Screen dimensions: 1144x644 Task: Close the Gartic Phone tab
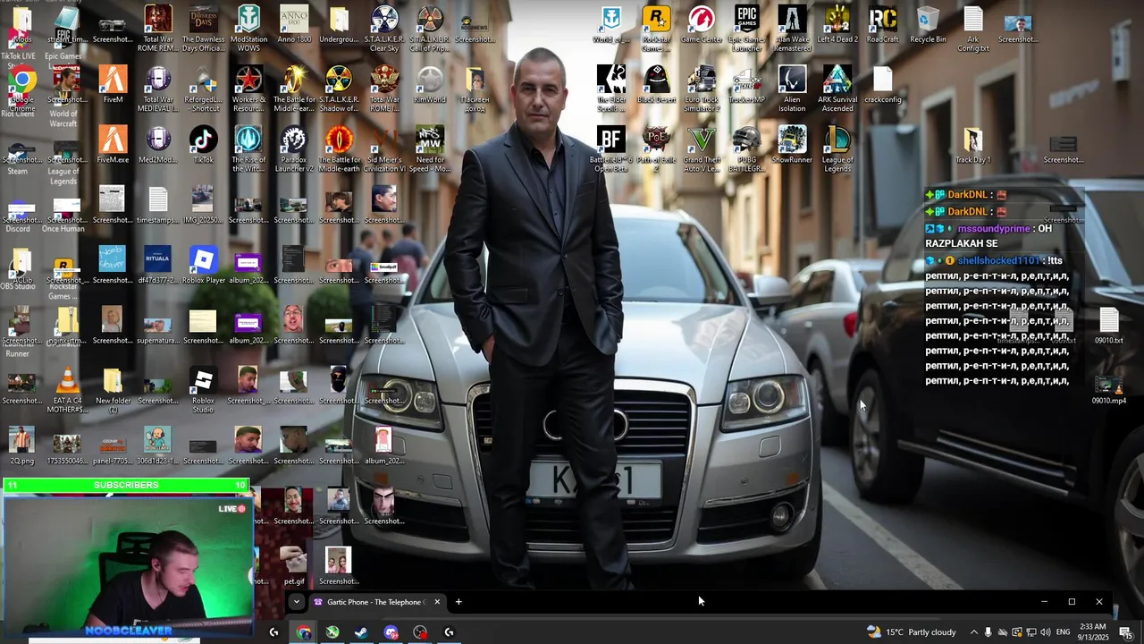click(437, 602)
